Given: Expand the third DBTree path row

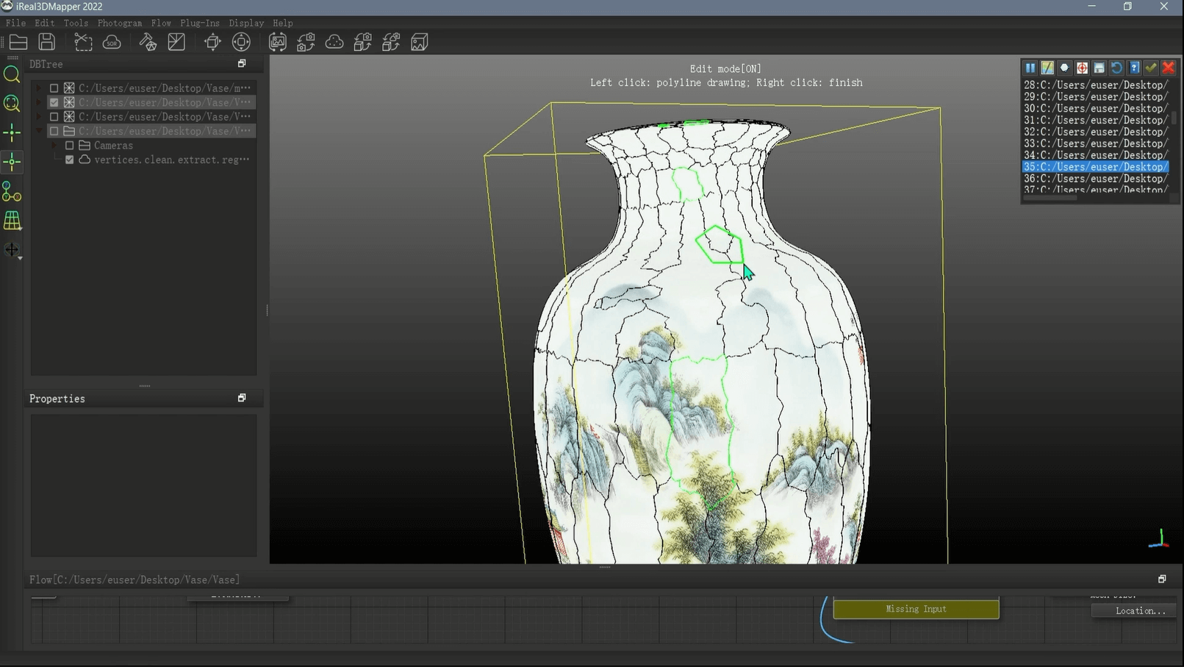Looking at the screenshot, I should pyautogui.click(x=39, y=116).
